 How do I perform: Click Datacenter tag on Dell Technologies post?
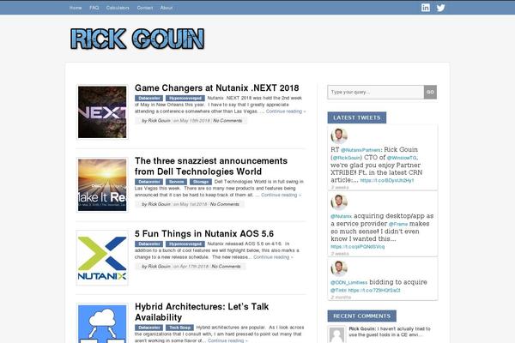click(x=148, y=182)
